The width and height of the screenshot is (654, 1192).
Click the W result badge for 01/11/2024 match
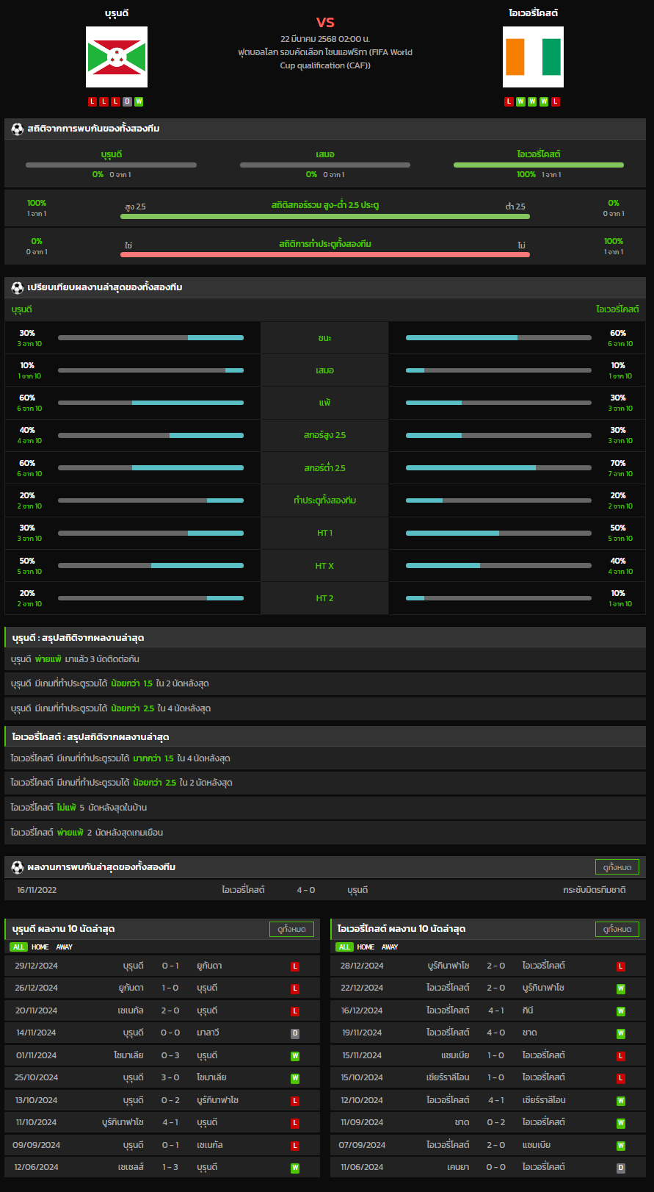(295, 1056)
